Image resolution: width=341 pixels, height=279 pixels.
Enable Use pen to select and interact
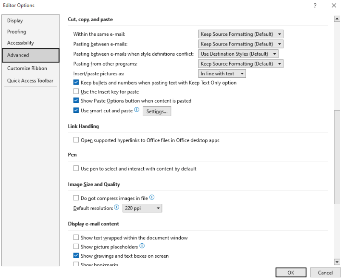76,168
